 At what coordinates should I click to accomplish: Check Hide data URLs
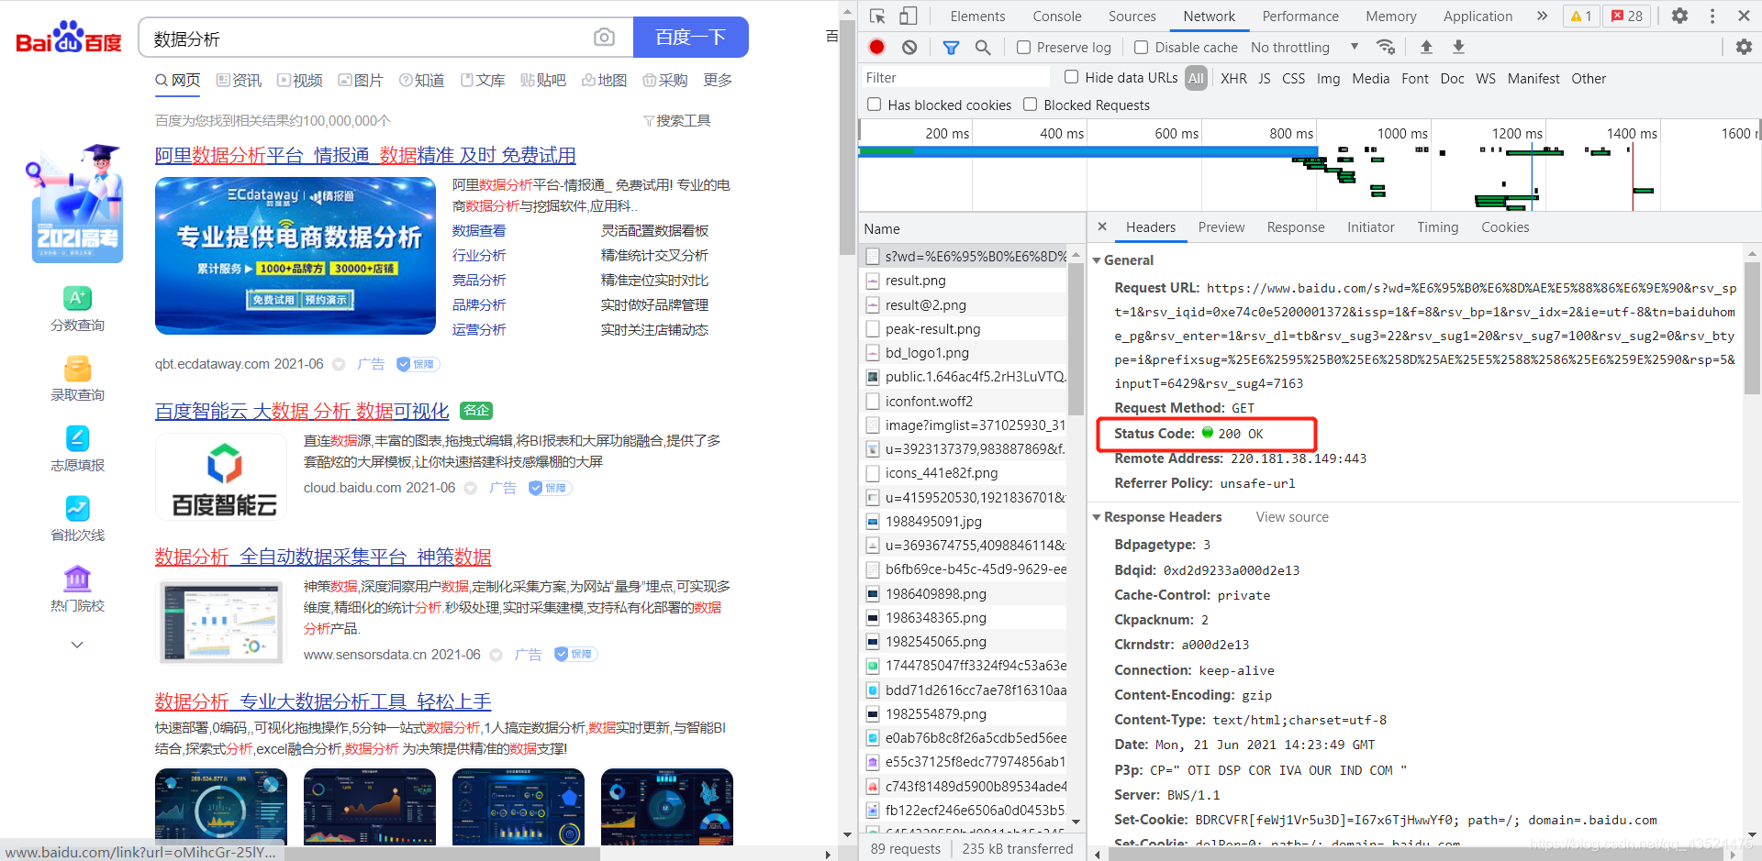(1071, 77)
